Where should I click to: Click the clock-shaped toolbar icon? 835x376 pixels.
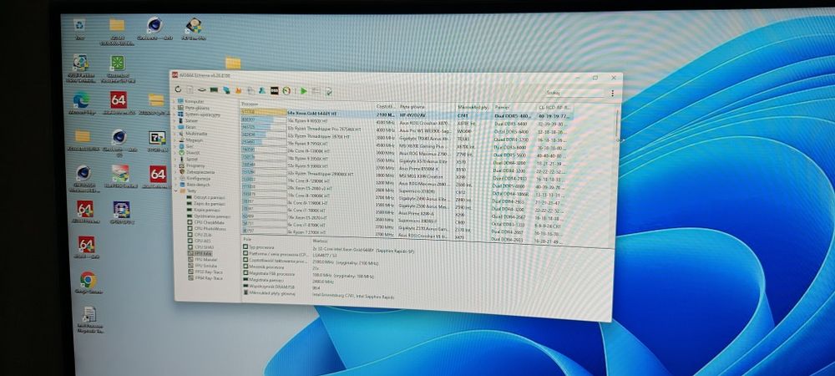point(286,91)
